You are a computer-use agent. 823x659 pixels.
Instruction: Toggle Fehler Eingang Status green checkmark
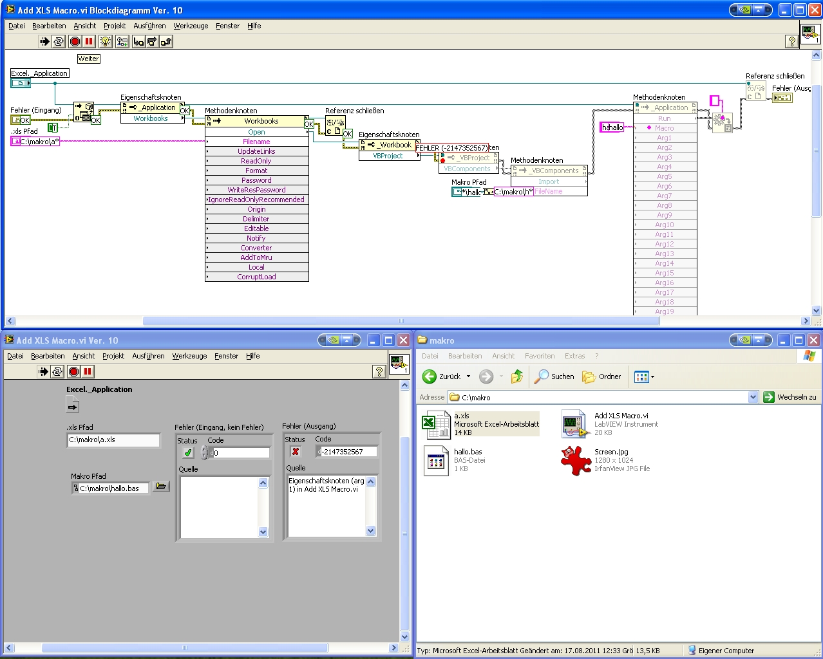[188, 452]
